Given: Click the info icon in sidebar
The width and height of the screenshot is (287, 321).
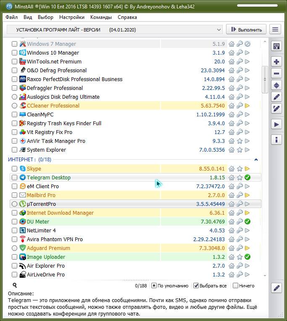Looking at the screenshot, I should [x=276, y=140].
